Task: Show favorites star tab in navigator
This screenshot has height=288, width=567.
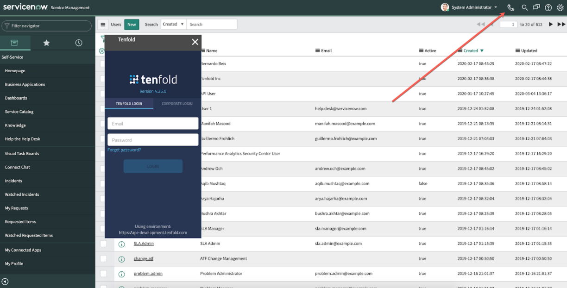Action: coord(46,43)
